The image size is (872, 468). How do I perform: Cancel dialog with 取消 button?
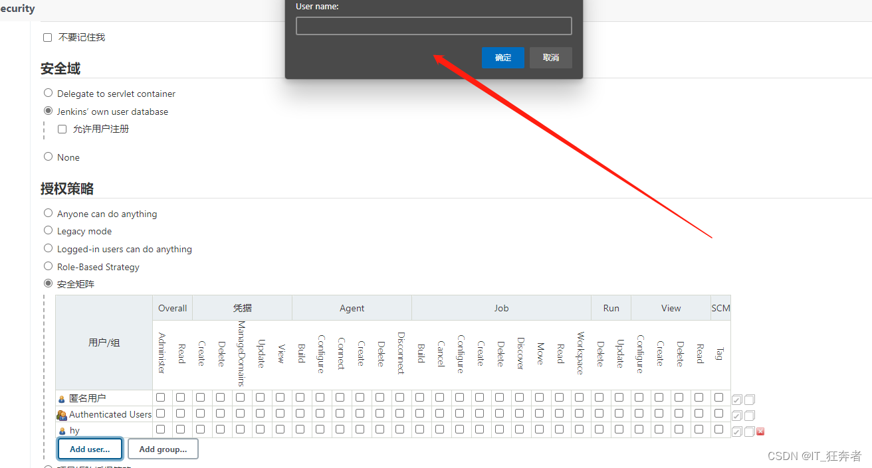551,58
